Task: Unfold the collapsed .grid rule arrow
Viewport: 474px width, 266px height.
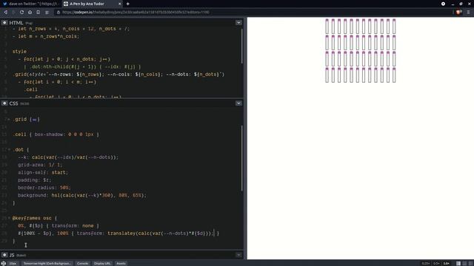Action: [9, 120]
